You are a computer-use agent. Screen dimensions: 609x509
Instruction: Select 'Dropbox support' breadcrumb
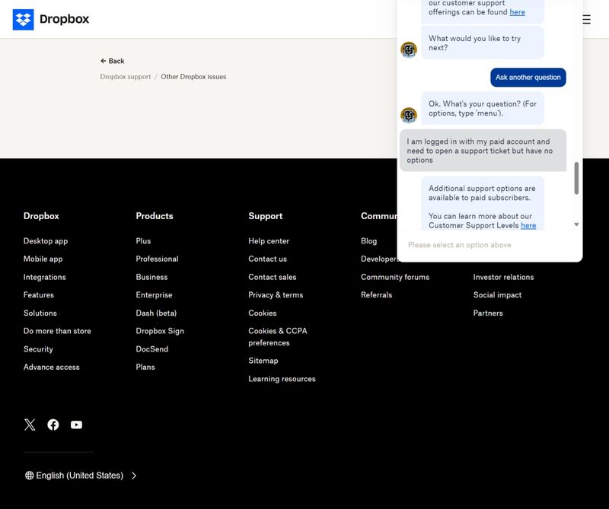pyautogui.click(x=126, y=77)
